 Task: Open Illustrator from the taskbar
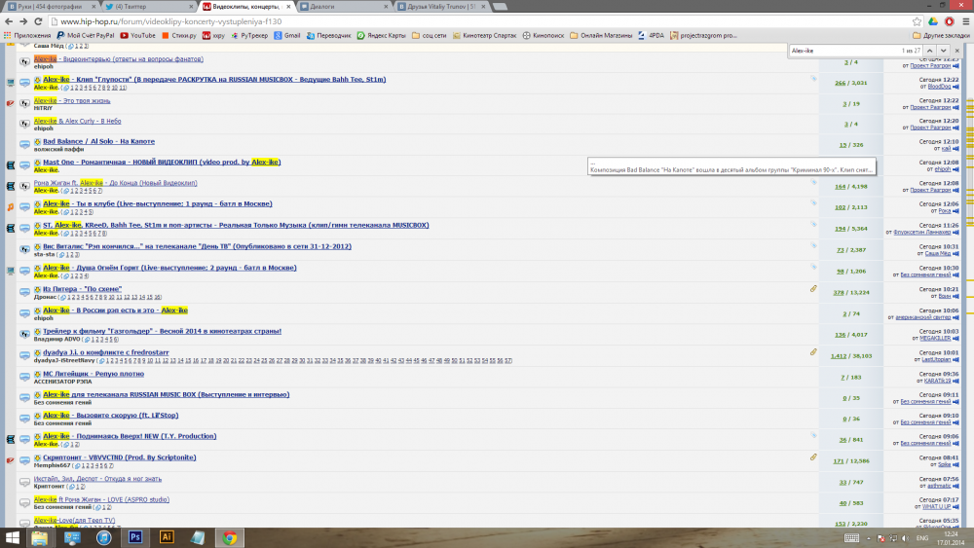pos(167,537)
